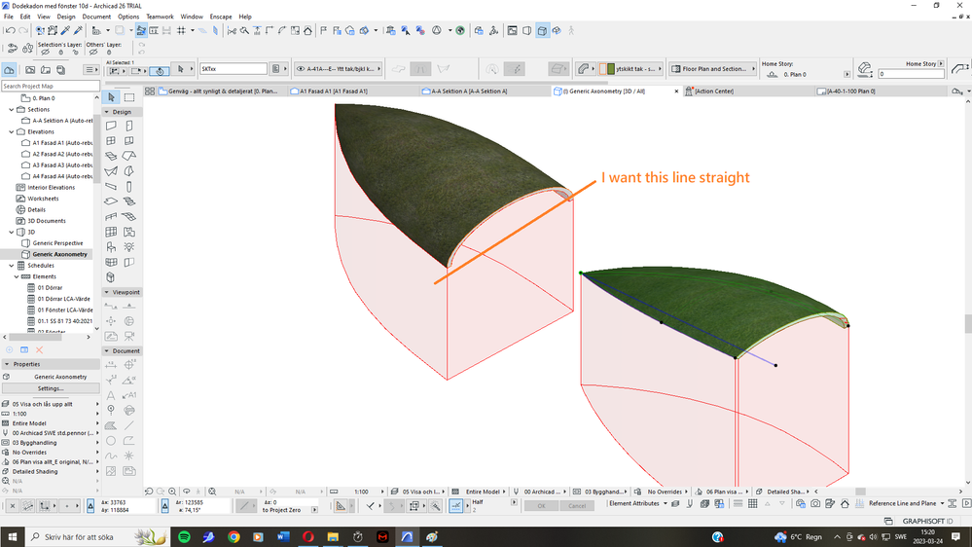
Task: Collapse the Elevations tree node
Action: click(x=11, y=131)
